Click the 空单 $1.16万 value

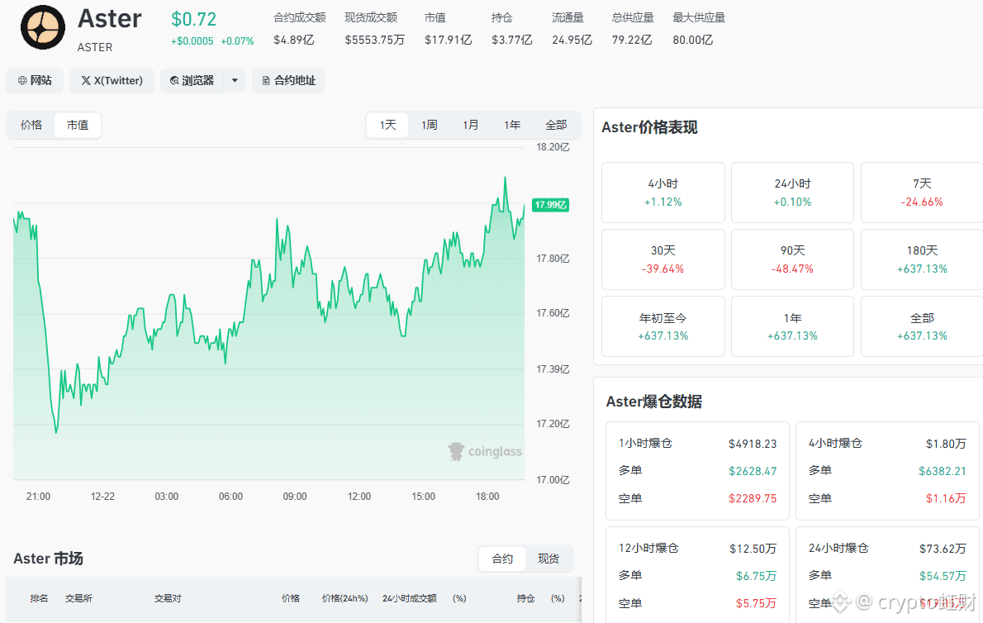946,498
